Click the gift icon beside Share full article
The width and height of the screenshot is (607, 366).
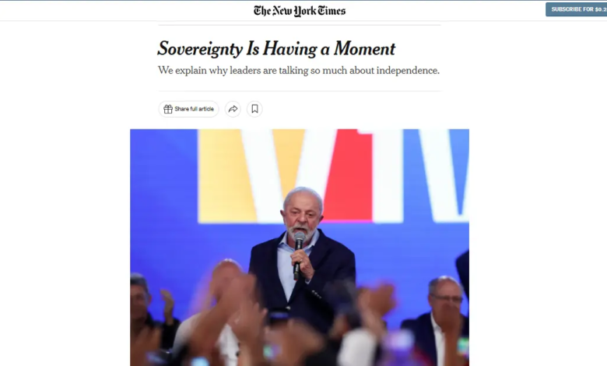click(x=167, y=109)
